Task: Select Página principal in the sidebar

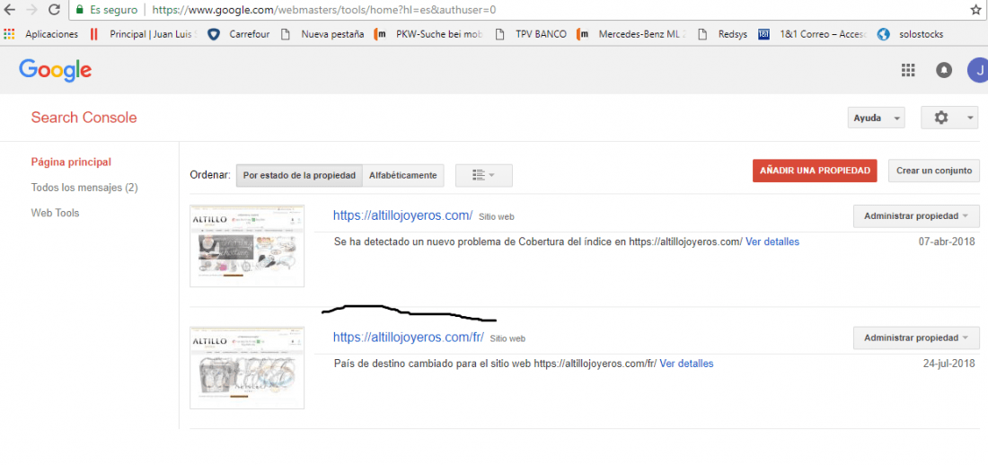Action: click(x=71, y=162)
